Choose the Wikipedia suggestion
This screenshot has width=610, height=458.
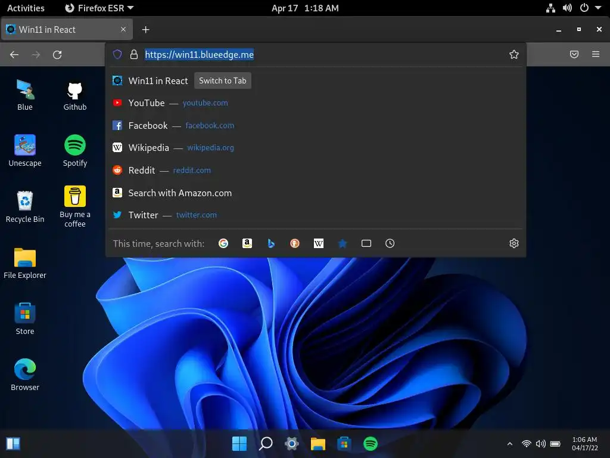[x=316, y=148]
